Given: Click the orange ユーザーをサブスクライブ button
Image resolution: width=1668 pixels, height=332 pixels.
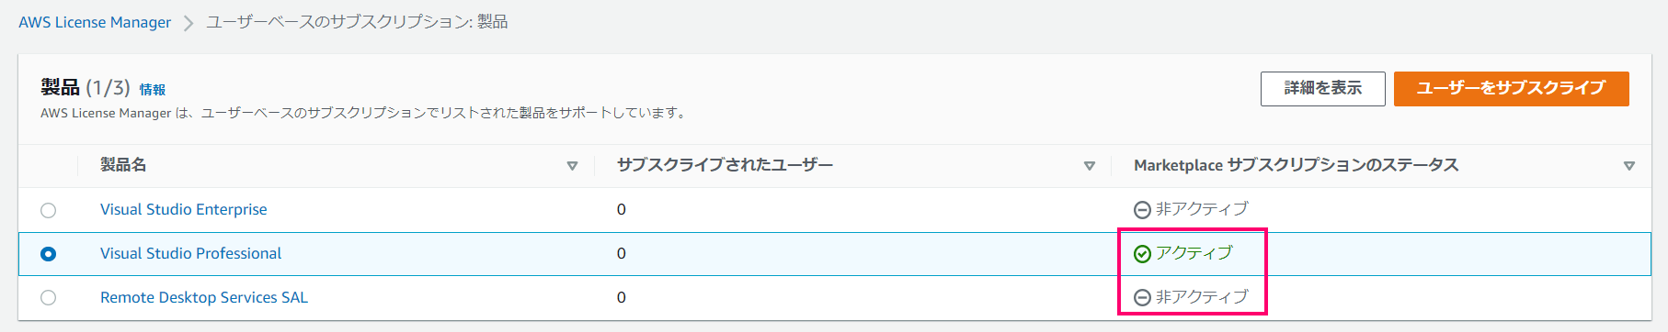Looking at the screenshot, I should tap(1512, 89).
